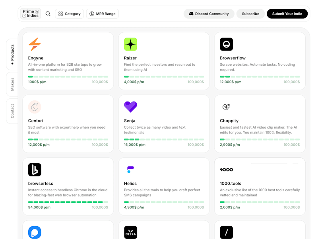Image resolution: width=318 pixels, height=239 pixels.
Task: Click 1000.tools exclusive list description
Action: click(260, 192)
